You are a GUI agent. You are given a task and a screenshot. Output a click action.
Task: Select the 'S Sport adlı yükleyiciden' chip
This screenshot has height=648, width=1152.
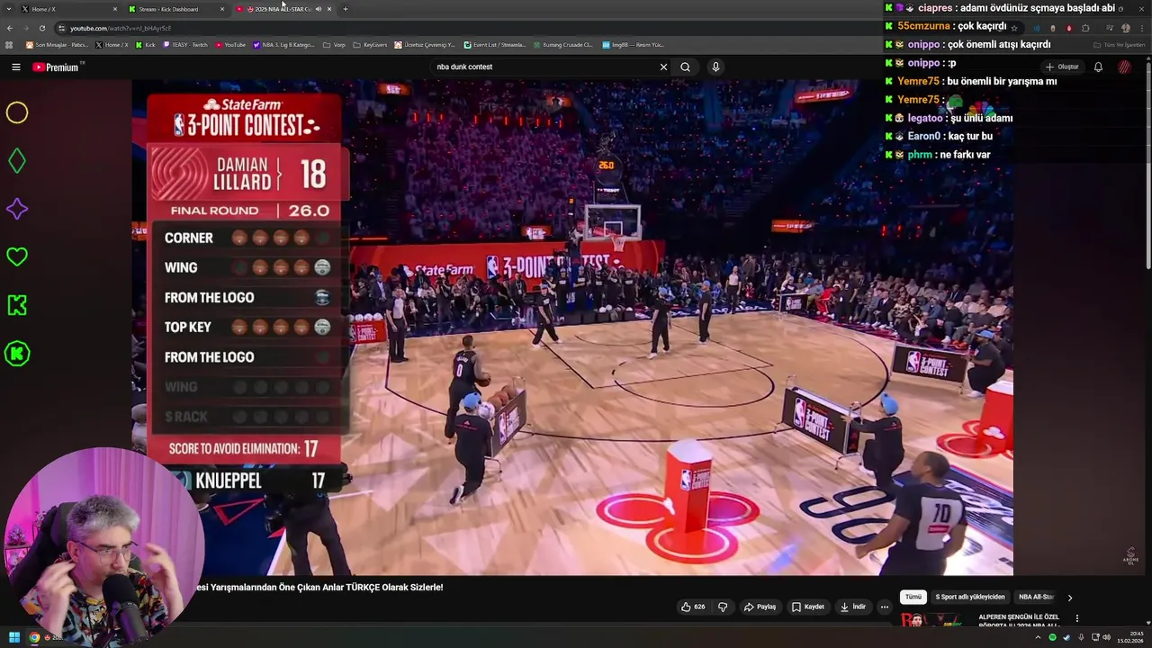pos(970,597)
